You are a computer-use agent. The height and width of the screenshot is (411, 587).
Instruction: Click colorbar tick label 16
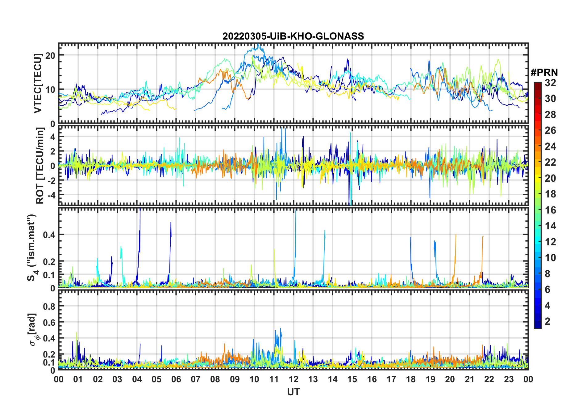click(550, 210)
